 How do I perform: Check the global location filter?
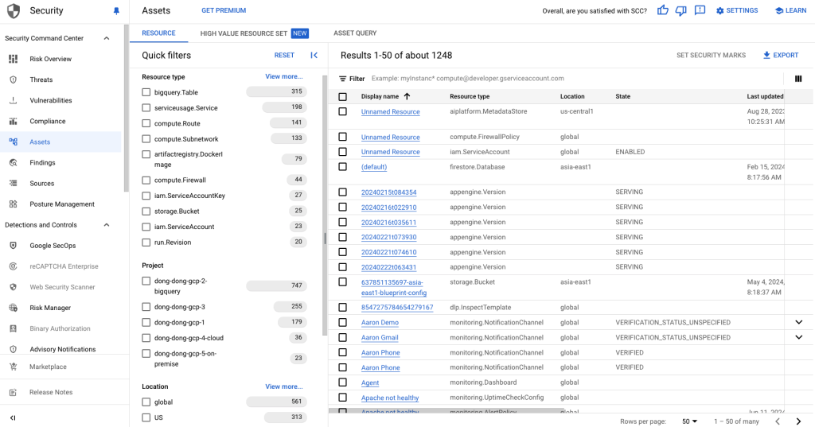coord(146,402)
